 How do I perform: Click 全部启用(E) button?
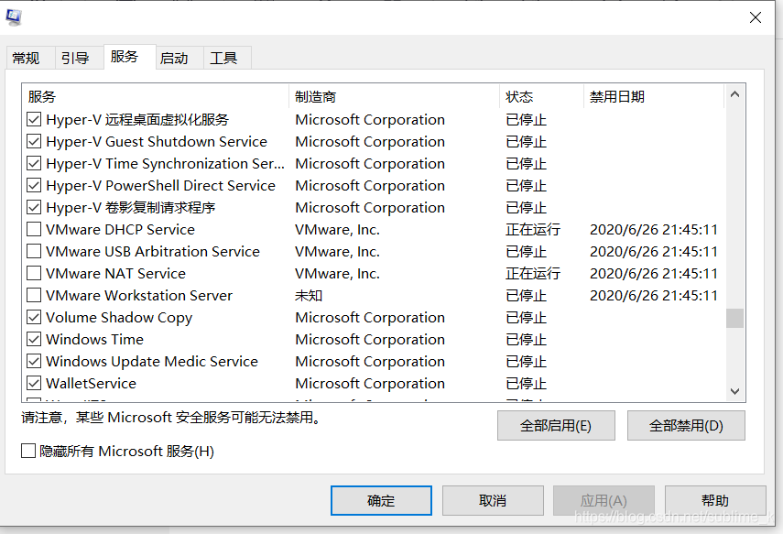tap(556, 426)
